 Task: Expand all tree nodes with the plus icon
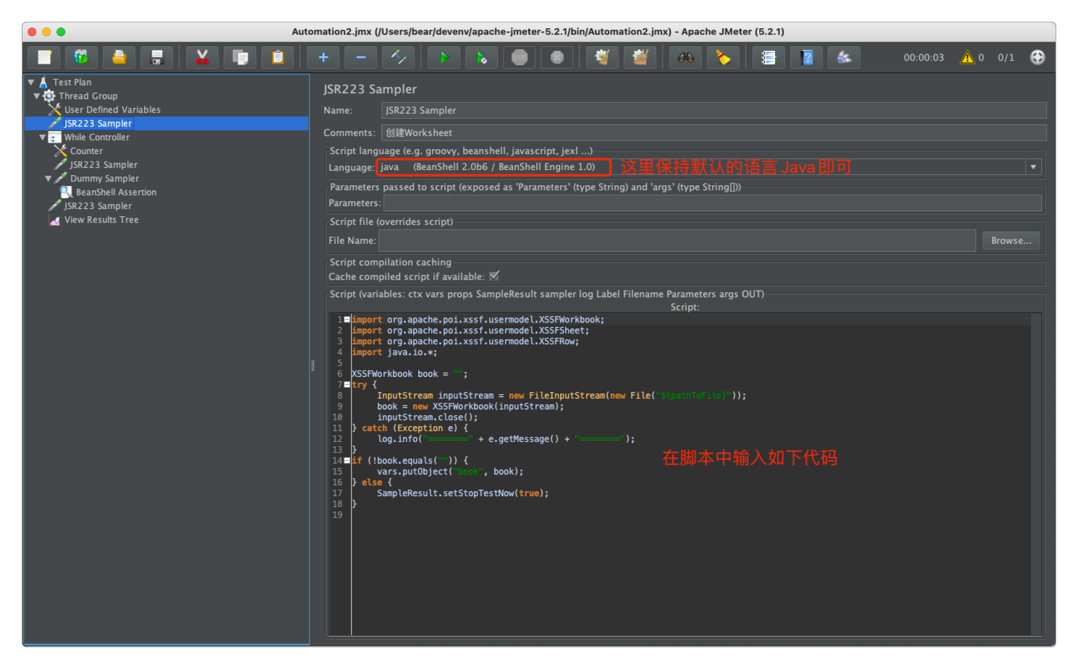point(323,57)
